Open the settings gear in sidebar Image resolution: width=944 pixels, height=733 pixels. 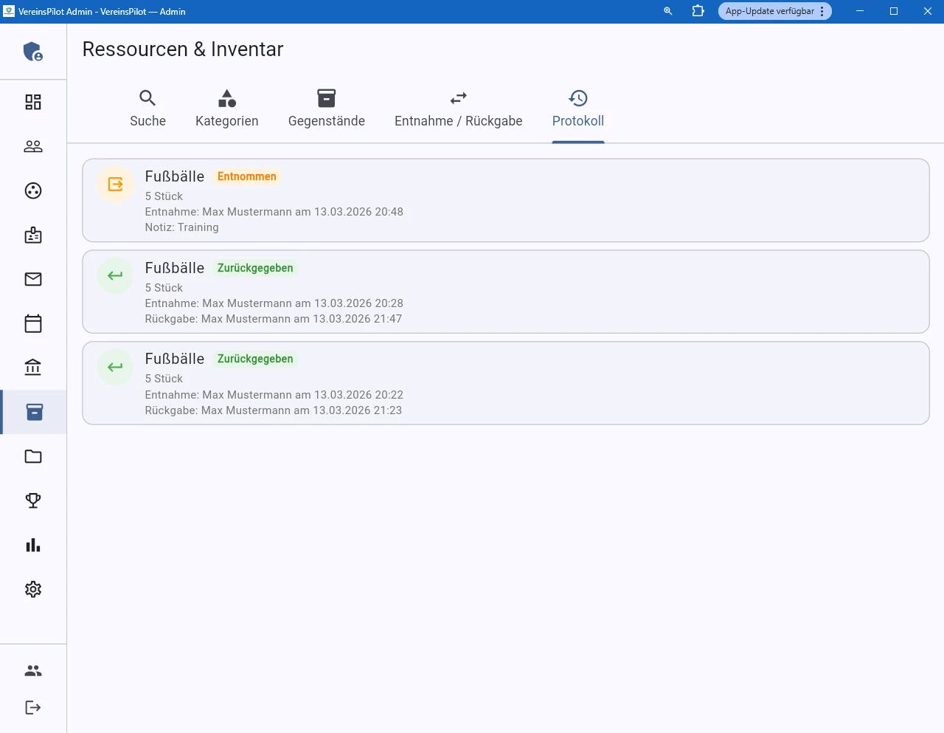point(33,589)
